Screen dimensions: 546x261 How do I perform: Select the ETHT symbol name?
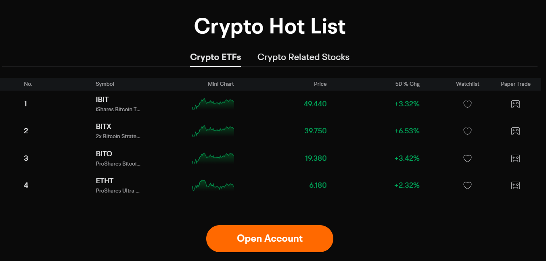[105, 180]
